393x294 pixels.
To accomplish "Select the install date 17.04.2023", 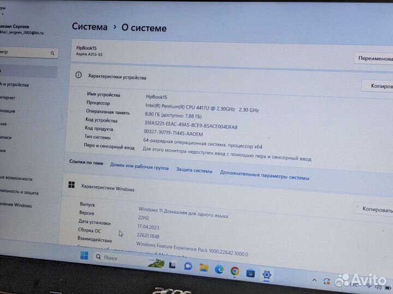I will pyautogui.click(x=148, y=226).
